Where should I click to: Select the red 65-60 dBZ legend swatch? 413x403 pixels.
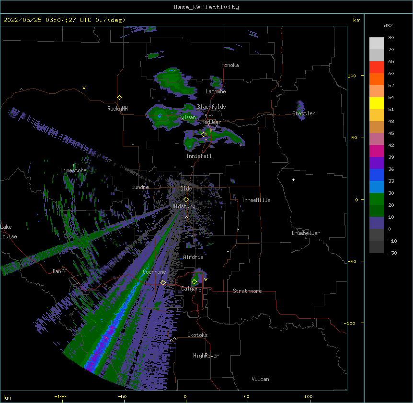[377, 67]
